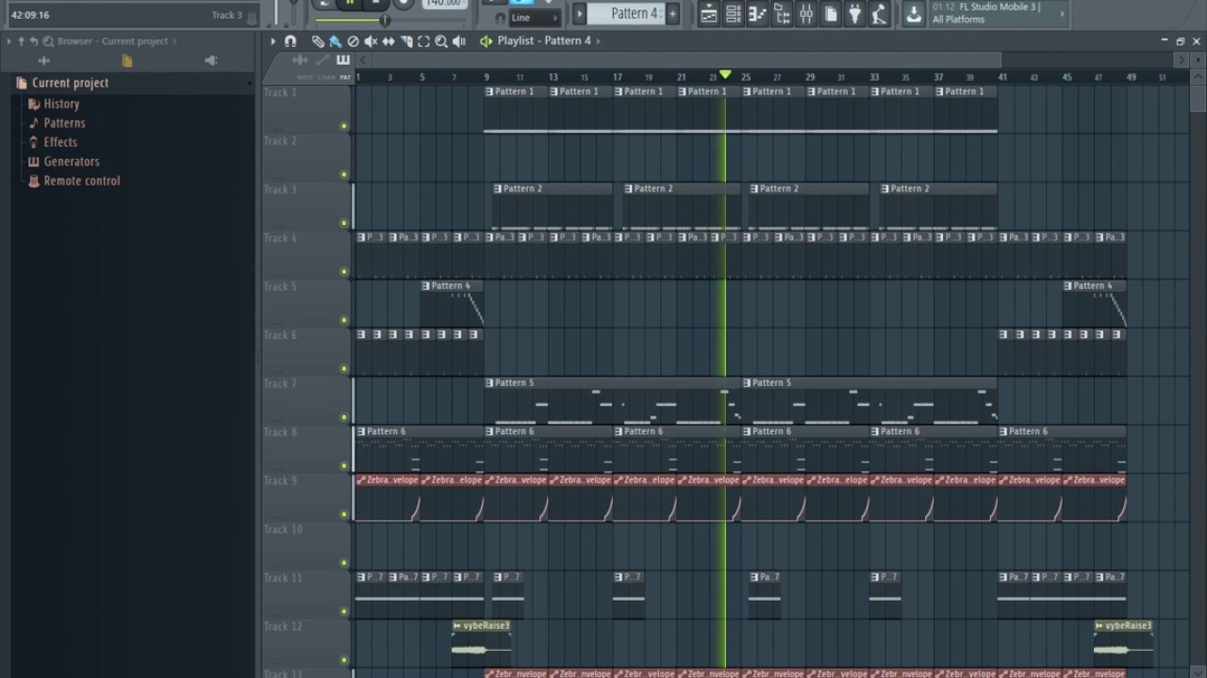The width and height of the screenshot is (1207, 678).
Task: Click the download icon in news panel
Action: click(914, 13)
